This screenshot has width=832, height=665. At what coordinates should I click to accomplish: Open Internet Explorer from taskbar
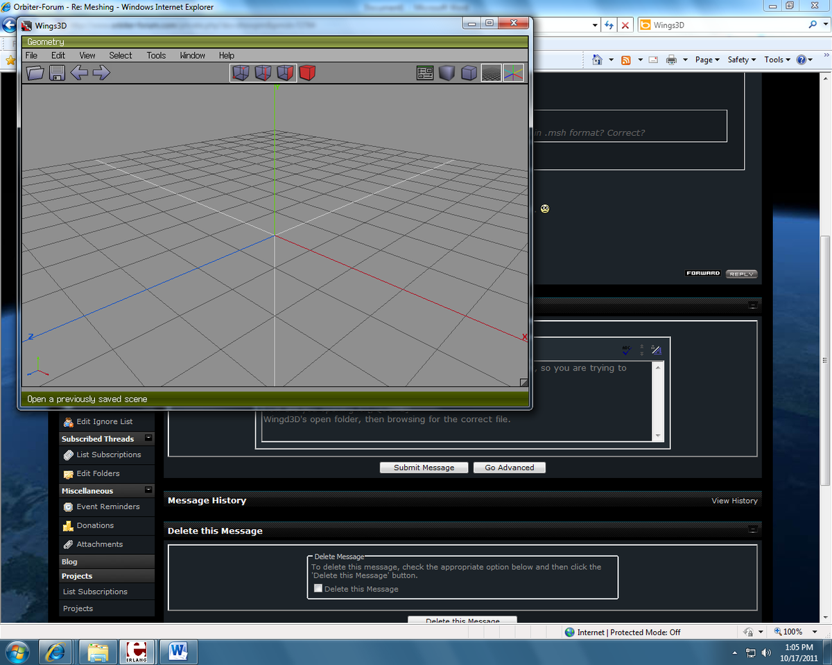tap(55, 652)
